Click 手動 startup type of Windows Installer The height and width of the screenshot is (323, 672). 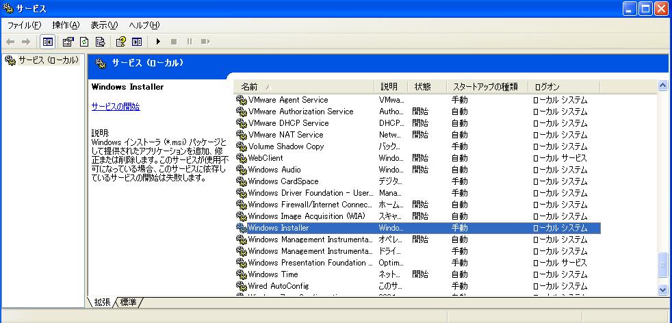[459, 228]
